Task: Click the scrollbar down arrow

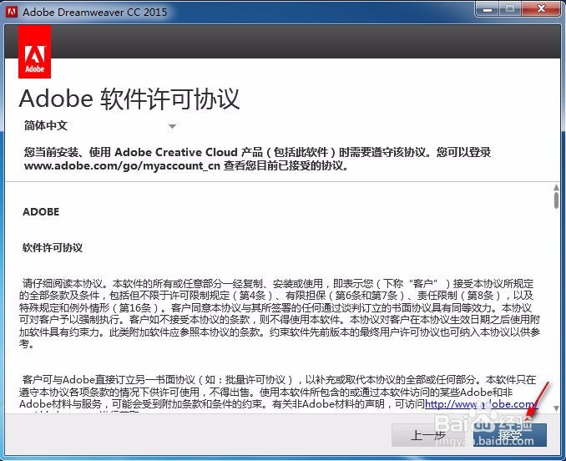Action: pos(556,408)
